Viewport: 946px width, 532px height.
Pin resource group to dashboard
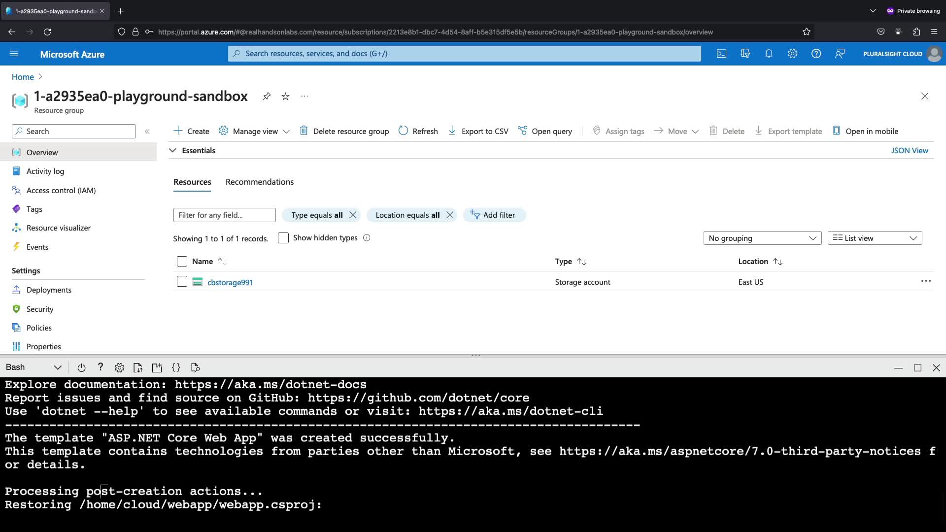point(267,96)
